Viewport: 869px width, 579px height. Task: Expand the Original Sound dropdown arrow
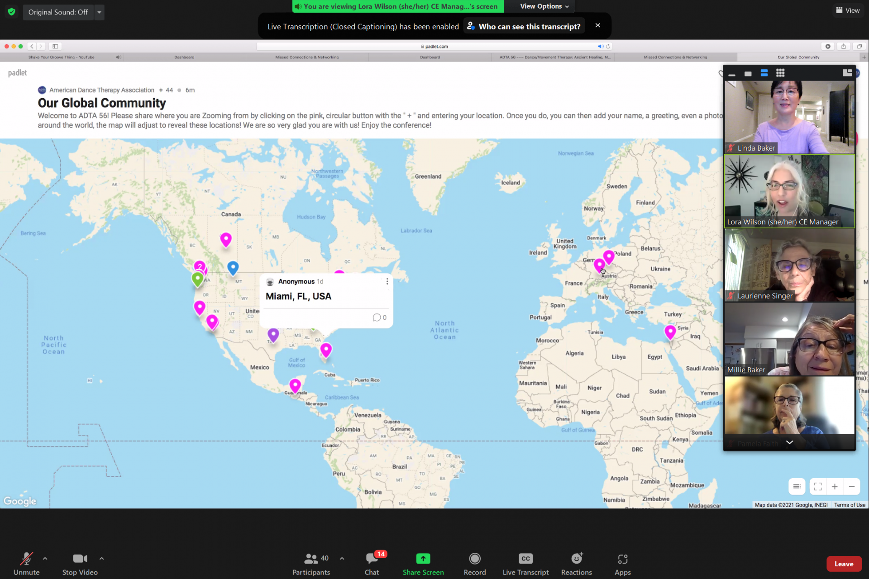(99, 12)
